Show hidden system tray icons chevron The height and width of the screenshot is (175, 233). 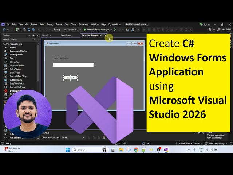[x=189, y=150]
